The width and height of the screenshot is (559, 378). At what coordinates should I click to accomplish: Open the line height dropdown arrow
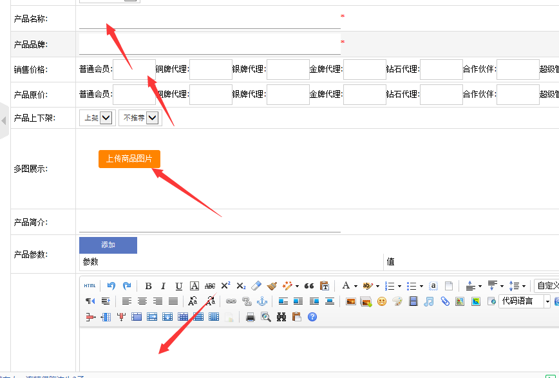tap(524, 286)
